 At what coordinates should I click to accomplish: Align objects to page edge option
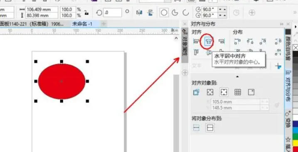point(210,92)
